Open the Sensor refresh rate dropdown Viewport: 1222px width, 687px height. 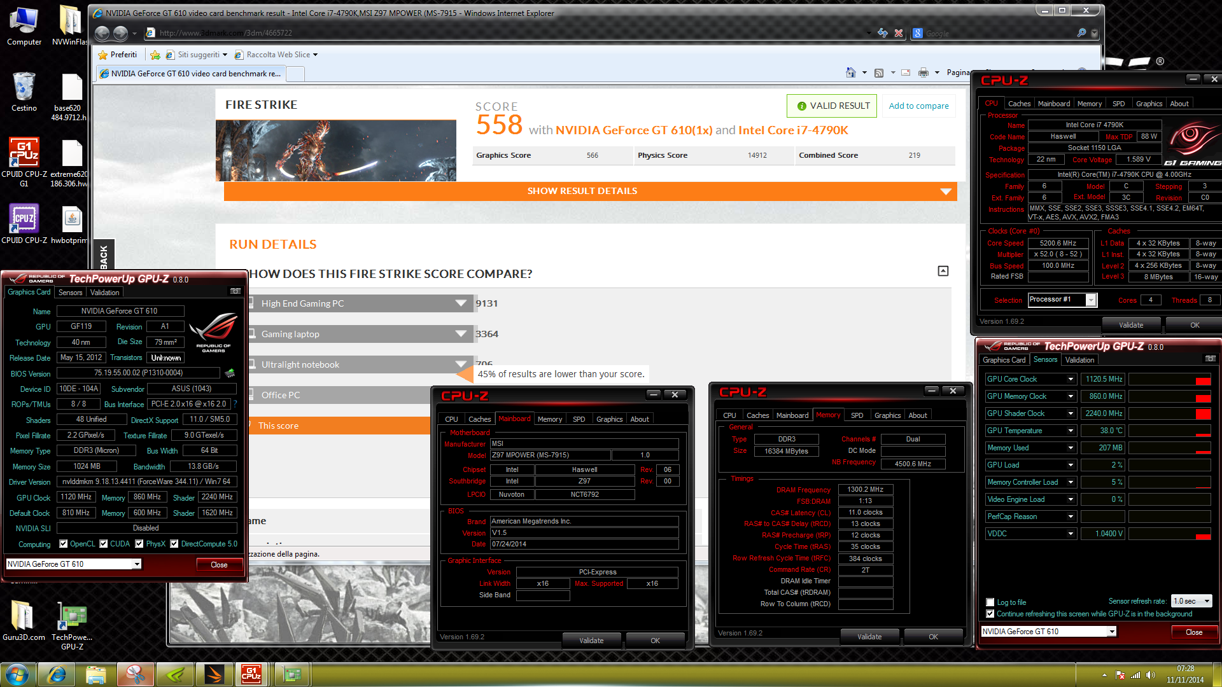coord(1191,601)
